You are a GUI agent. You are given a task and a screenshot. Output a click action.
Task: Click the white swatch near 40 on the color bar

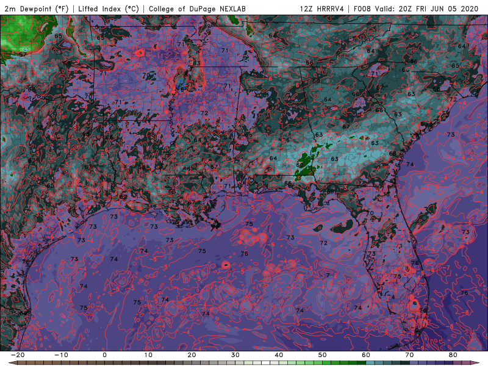click(266, 363)
